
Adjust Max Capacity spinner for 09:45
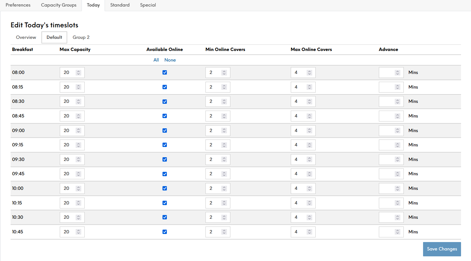[78, 174]
